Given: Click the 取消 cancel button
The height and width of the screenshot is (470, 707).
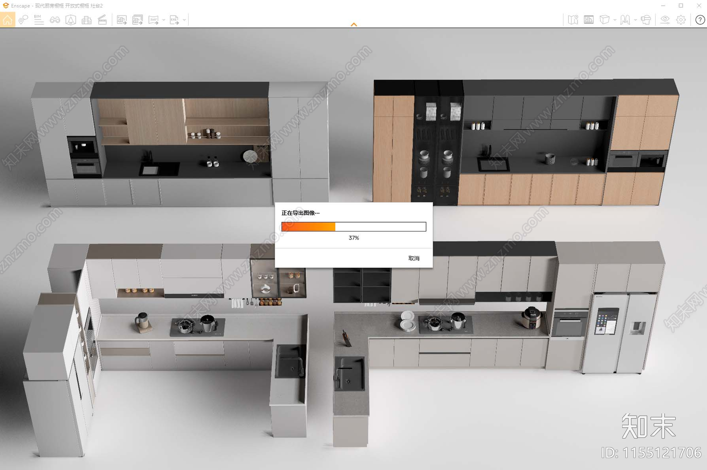Looking at the screenshot, I should click(414, 258).
